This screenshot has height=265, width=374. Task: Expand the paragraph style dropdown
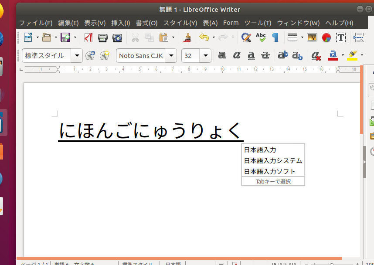(78, 55)
